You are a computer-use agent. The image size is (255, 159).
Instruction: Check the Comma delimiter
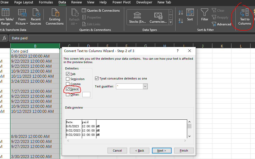(x=68, y=84)
